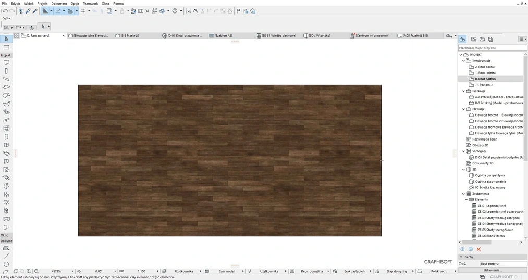This screenshot has width=528, height=280.
Task: Toggle the Trace reference button
Action: 109,11
